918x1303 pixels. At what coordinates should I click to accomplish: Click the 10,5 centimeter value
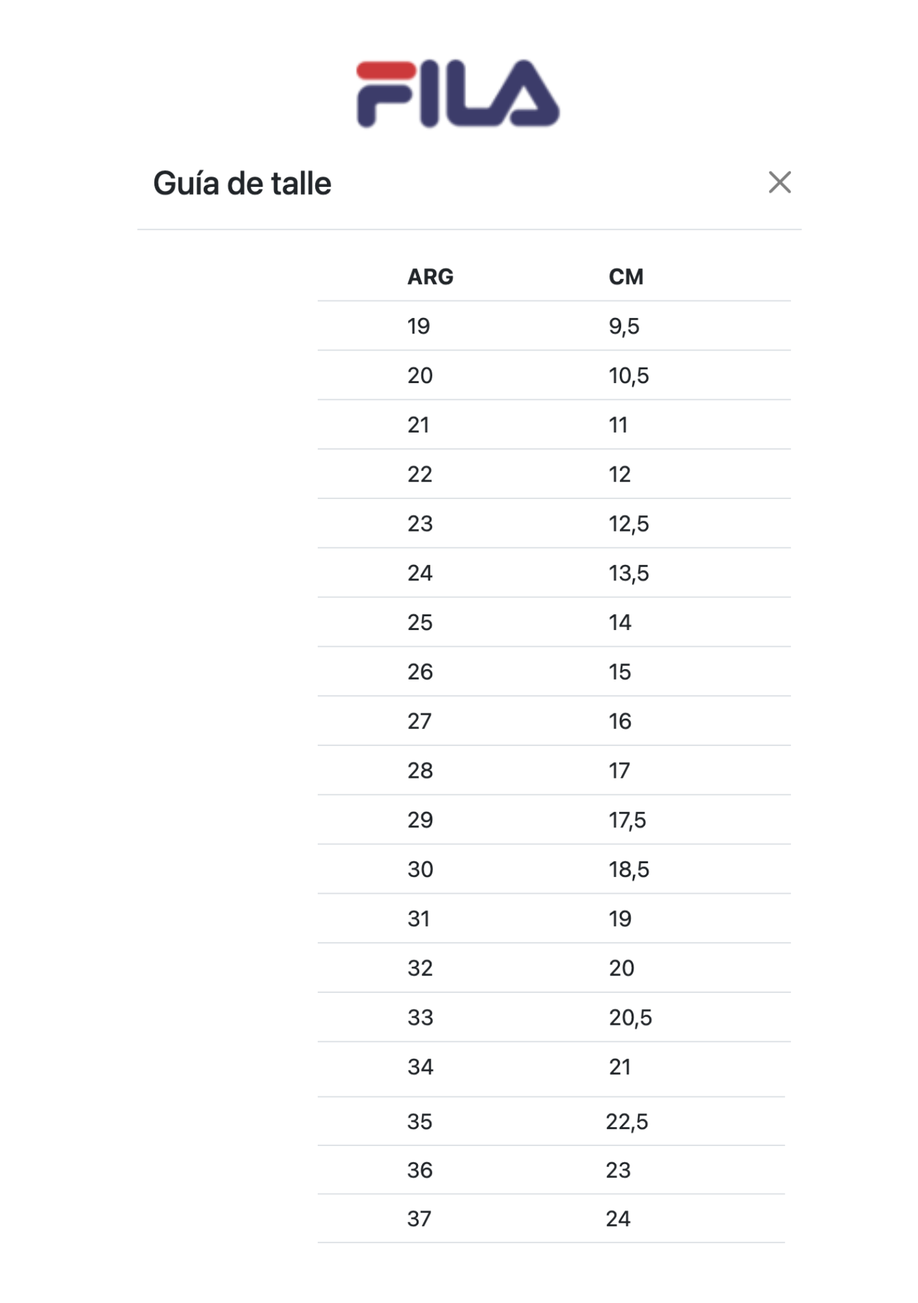[x=629, y=376]
